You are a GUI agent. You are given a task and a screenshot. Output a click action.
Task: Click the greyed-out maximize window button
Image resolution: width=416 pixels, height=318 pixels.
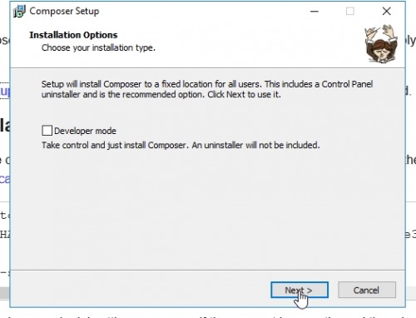(350, 12)
